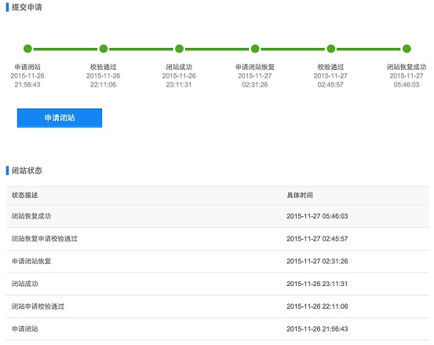Click the green line between first two dots
Image resolution: width=434 pixels, height=345 pixels.
coord(66,49)
